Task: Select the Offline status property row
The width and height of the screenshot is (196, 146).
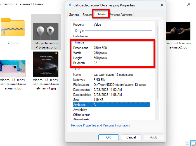Action: tap(111, 115)
